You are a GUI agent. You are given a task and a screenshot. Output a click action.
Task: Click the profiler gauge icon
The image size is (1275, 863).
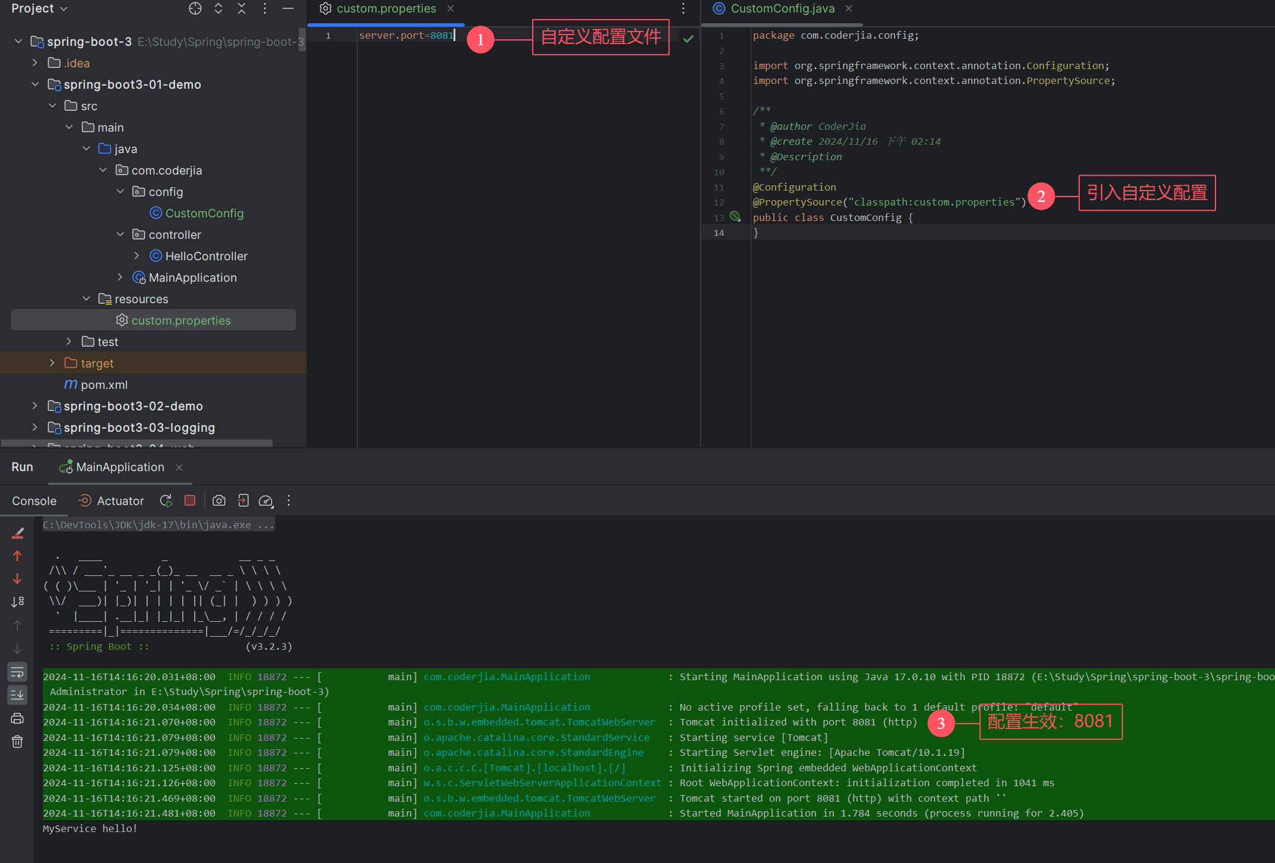[x=266, y=501]
